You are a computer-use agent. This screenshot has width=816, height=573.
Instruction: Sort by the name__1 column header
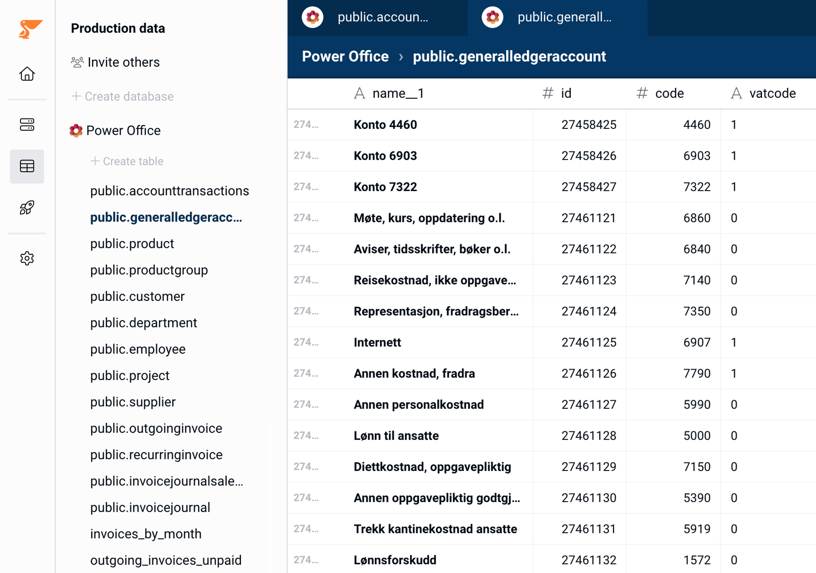click(398, 93)
